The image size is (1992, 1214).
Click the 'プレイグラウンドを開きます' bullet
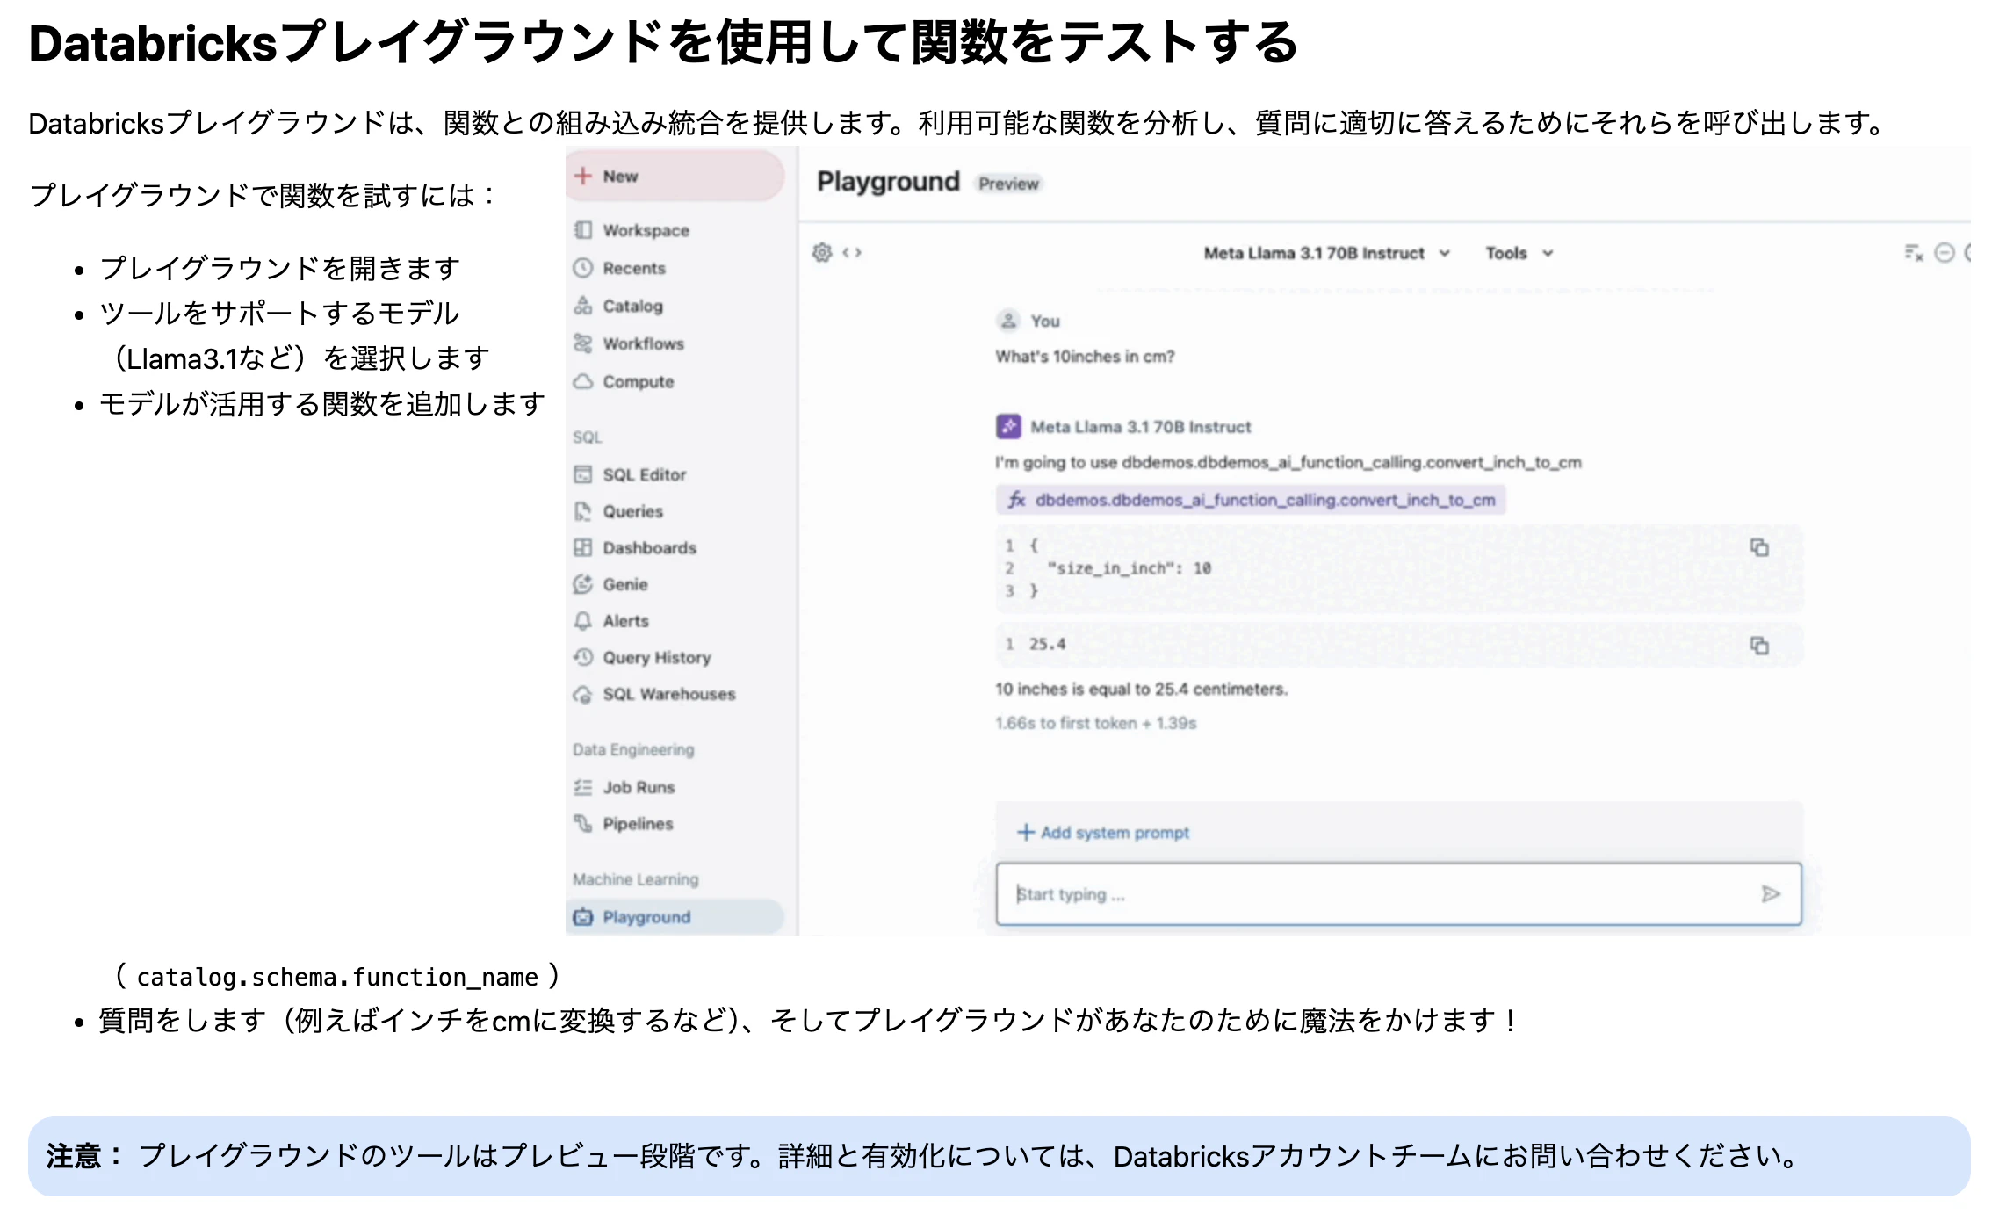[x=279, y=268]
